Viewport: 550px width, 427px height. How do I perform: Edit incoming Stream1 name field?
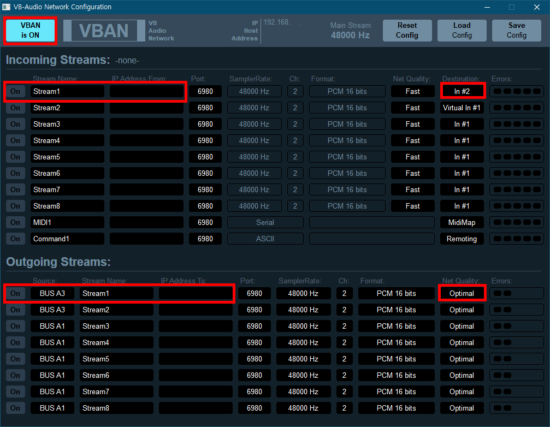pos(67,92)
